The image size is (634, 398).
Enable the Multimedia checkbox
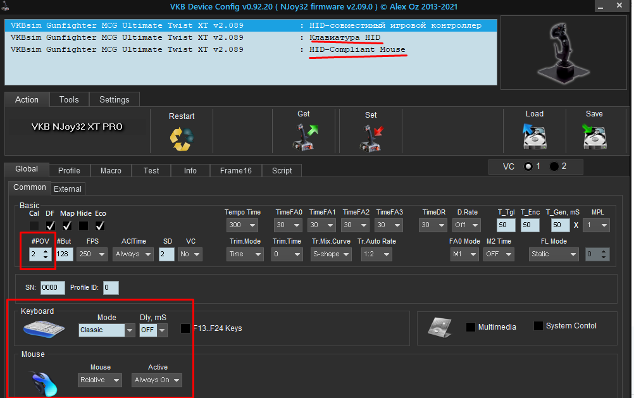click(471, 326)
